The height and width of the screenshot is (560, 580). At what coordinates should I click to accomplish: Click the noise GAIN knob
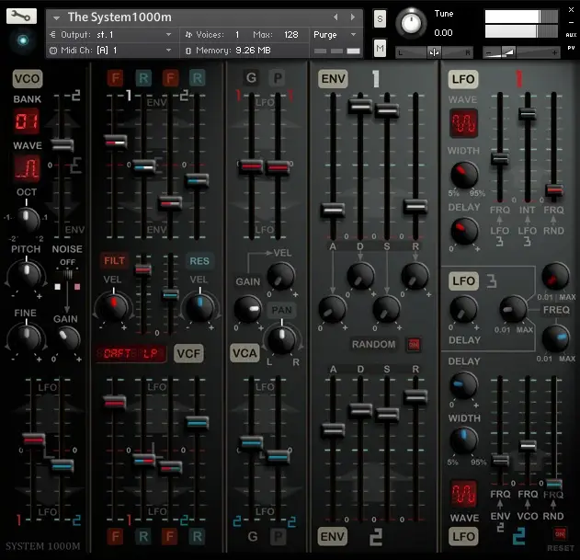click(x=67, y=337)
